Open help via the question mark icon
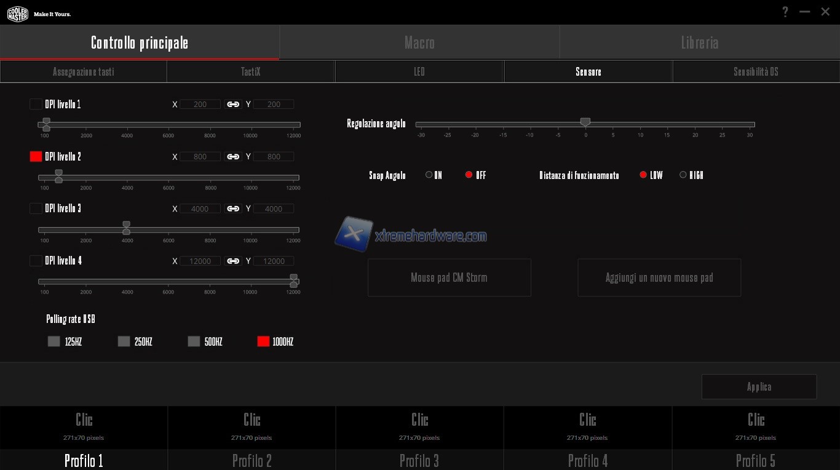 (785, 12)
